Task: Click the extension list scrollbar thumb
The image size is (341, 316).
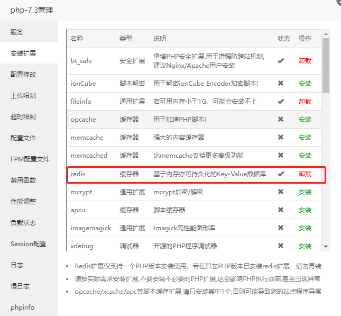Action: [326, 66]
